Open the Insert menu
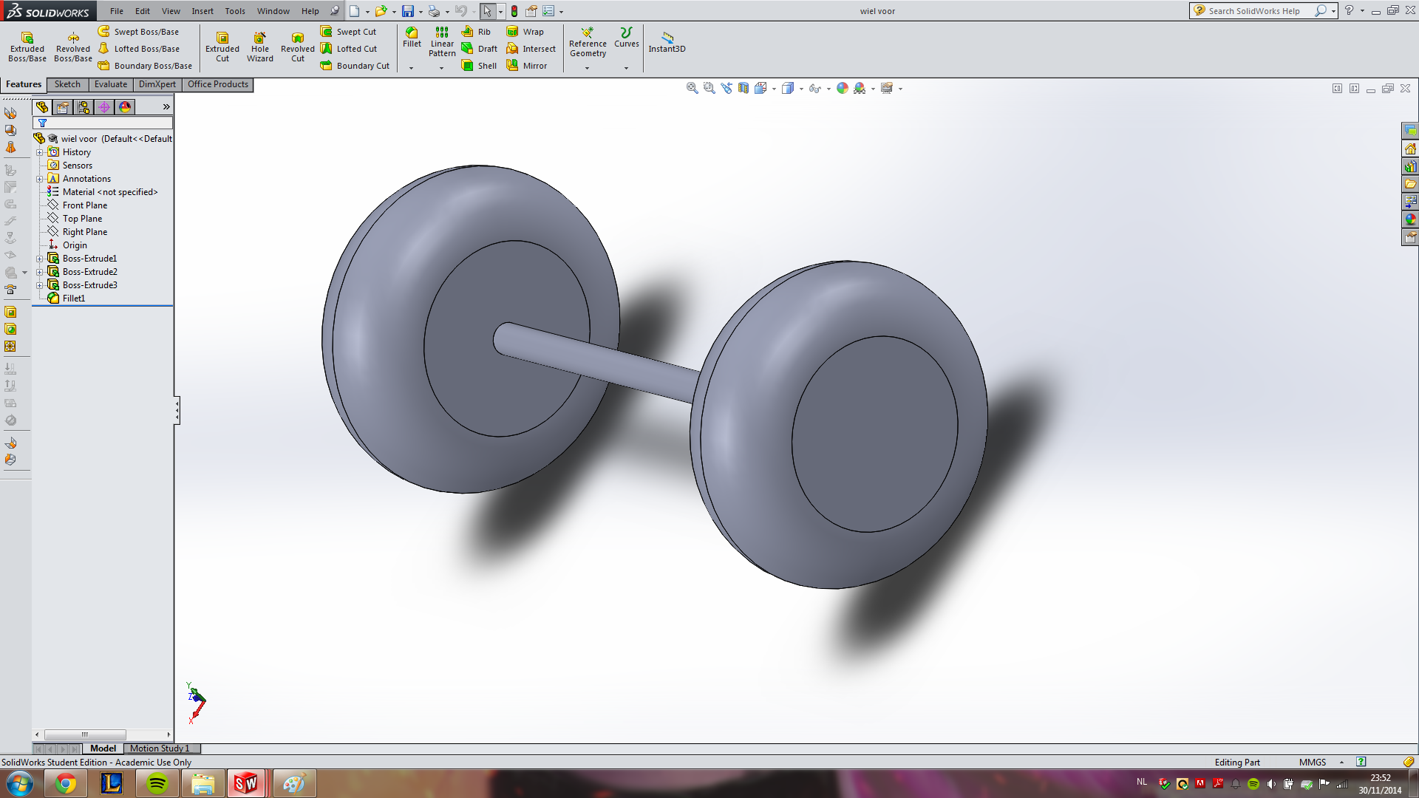Image resolution: width=1419 pixels, height=798 pixels. pyautogui.click(x=203, y=11)
